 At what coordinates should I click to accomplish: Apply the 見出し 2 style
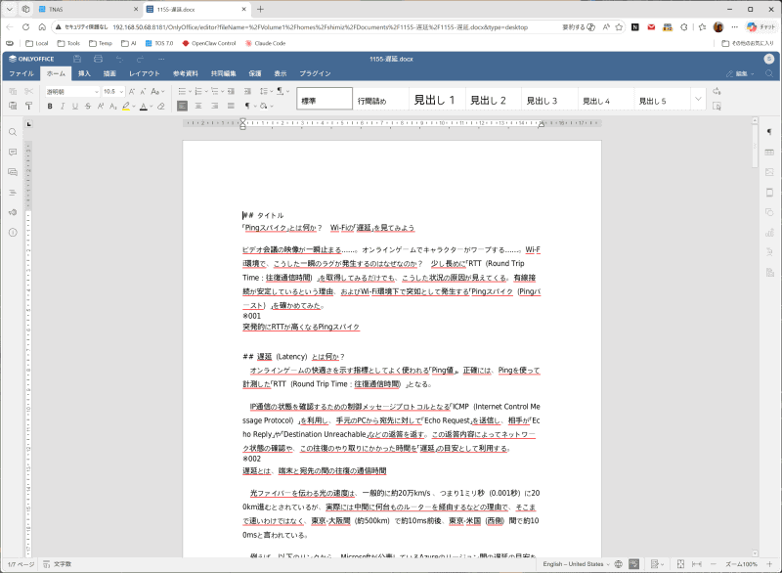pos(494,99)
